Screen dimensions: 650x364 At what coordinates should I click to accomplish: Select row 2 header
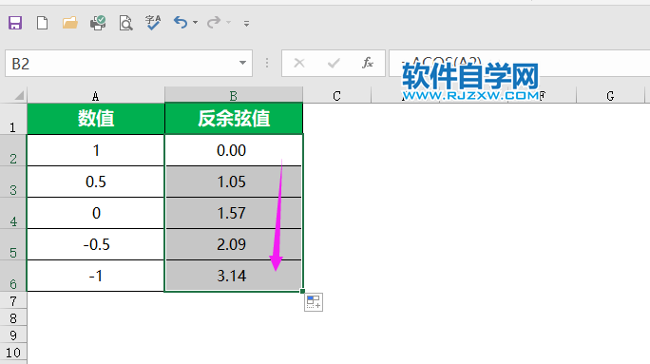(13, 150)
